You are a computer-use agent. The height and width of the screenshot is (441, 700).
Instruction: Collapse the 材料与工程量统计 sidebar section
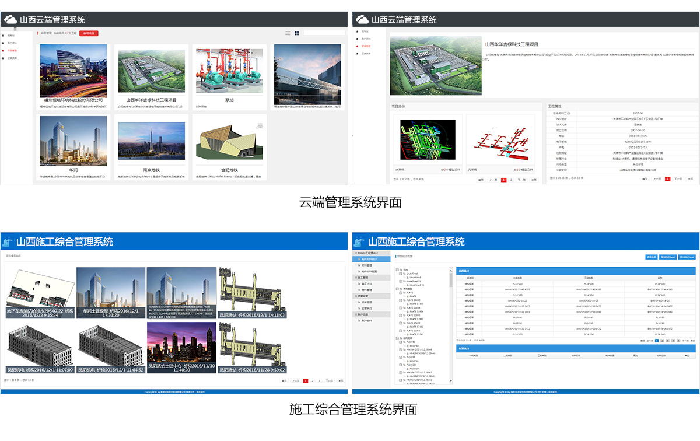tap(372, 253)
